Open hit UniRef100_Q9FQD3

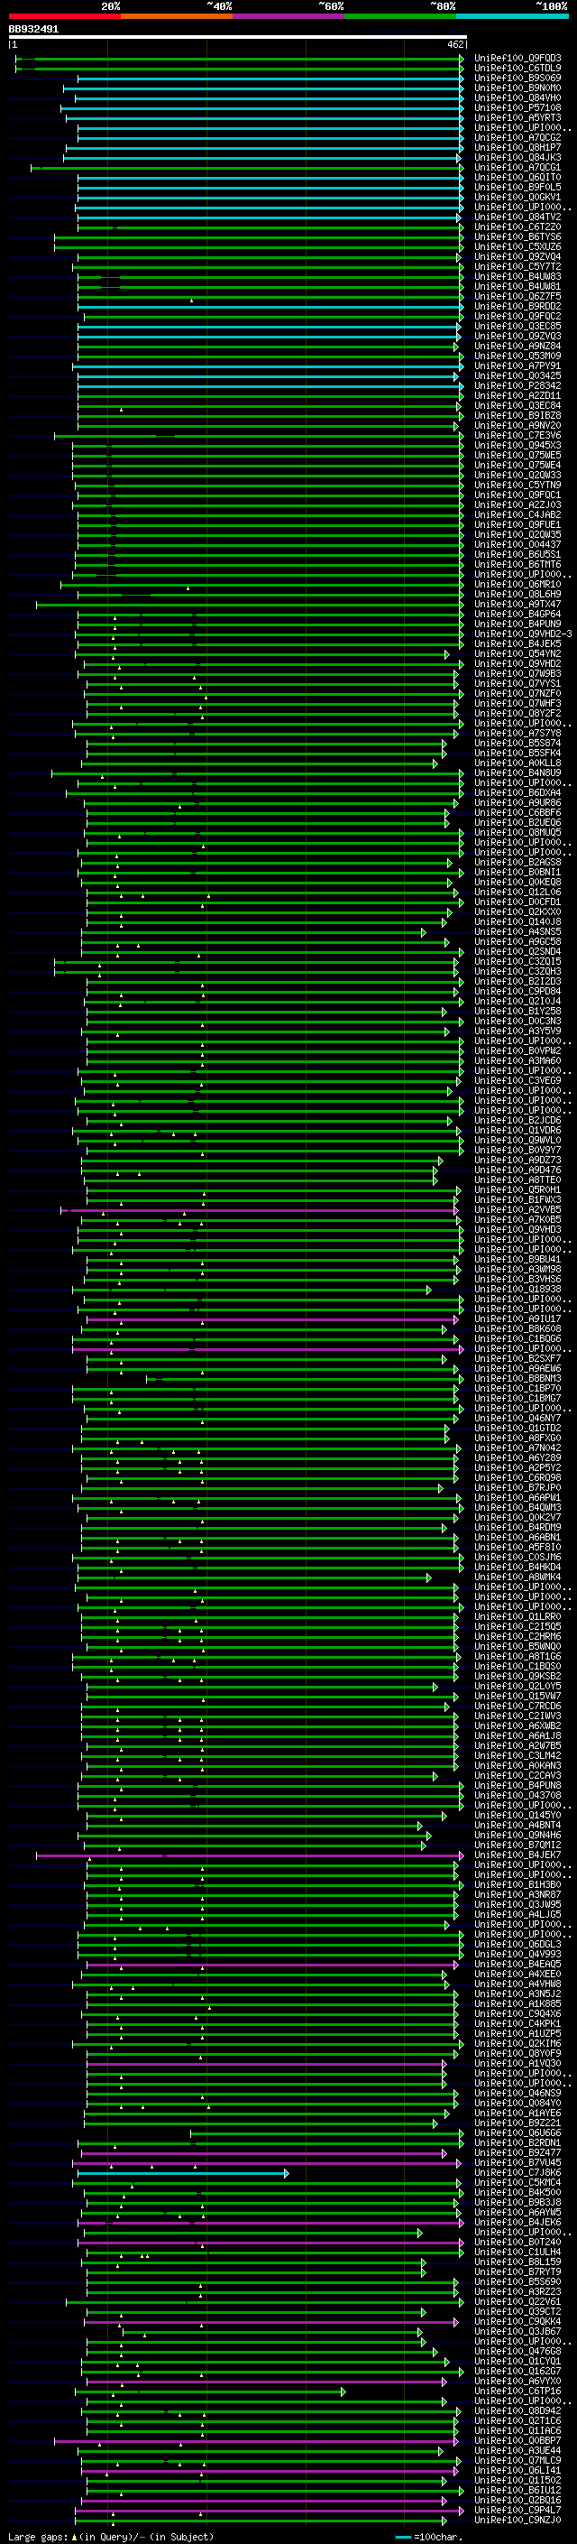[x=517, y=59]
